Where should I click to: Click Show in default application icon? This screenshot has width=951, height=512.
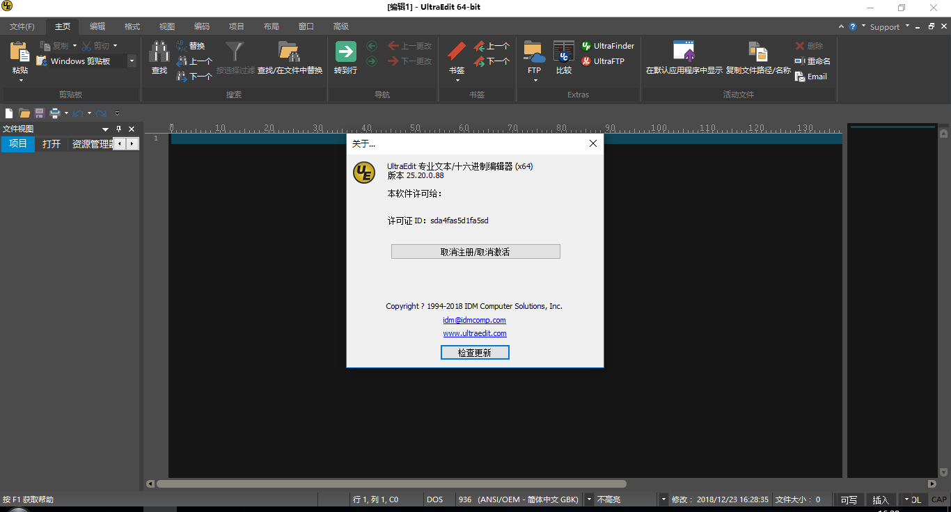coord(684,51)
